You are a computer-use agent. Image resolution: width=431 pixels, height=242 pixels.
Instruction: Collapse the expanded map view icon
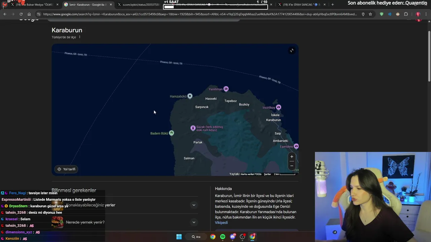point(292,50)
